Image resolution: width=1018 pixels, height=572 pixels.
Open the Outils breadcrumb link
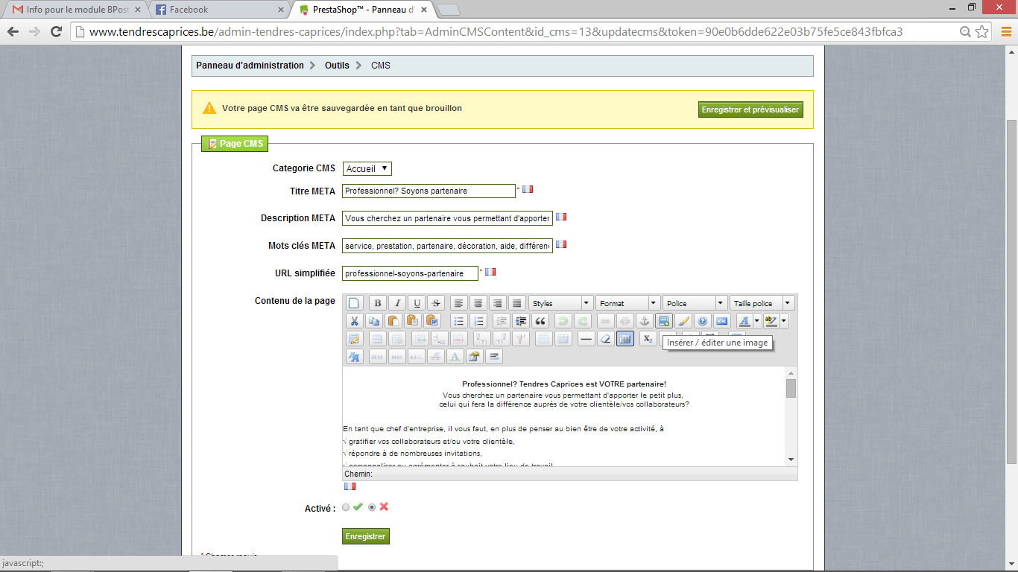(x=337, y=66)
